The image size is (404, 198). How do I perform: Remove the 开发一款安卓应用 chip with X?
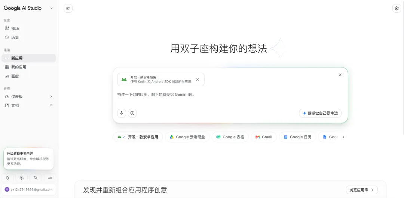pos(198,79)
